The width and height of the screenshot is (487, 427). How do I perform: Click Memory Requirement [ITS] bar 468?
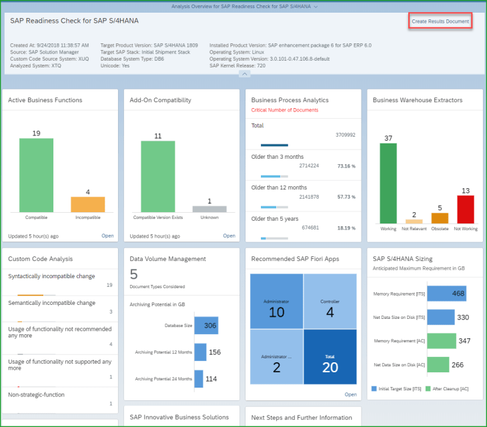coord(446,294)
